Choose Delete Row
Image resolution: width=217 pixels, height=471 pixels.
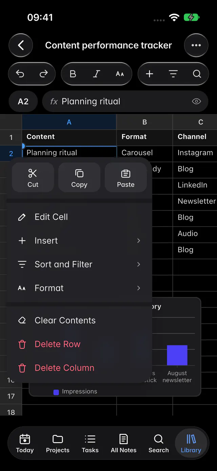(79, 344)
